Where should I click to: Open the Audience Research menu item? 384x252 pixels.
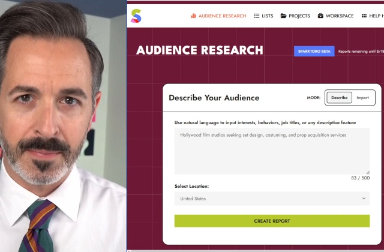point(218,16)
